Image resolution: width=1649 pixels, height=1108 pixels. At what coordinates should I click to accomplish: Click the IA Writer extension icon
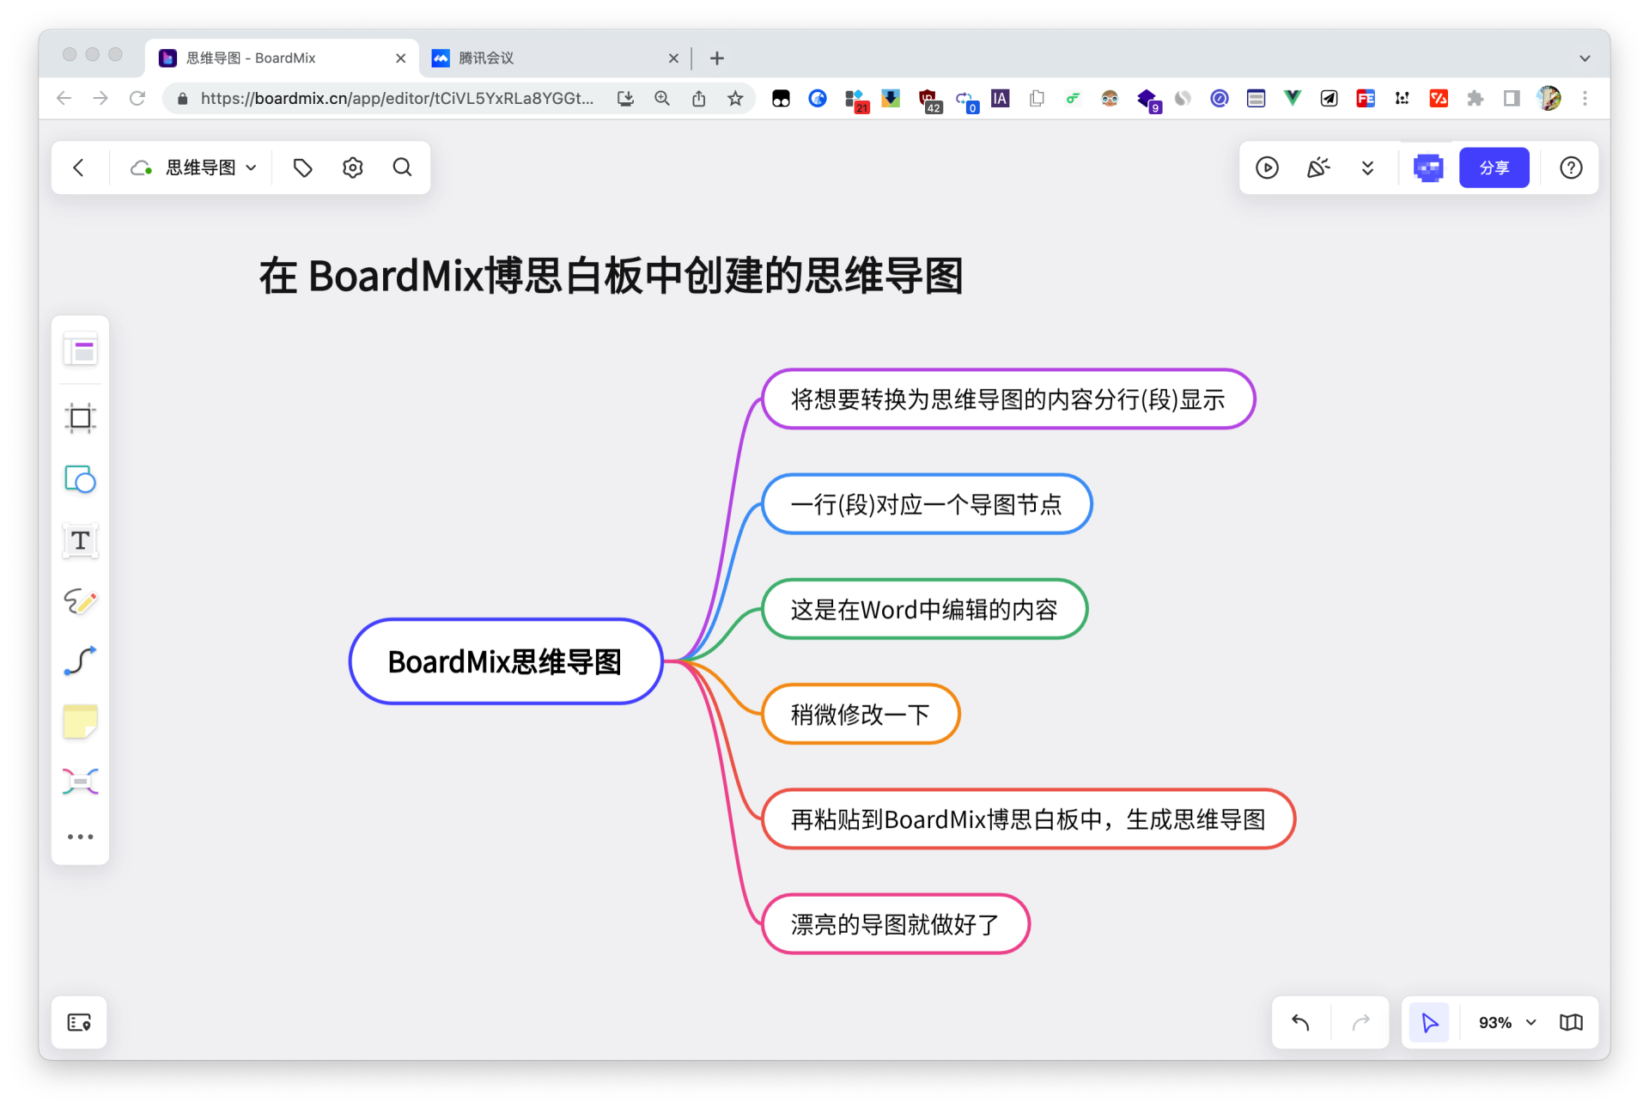[1001, 99]
